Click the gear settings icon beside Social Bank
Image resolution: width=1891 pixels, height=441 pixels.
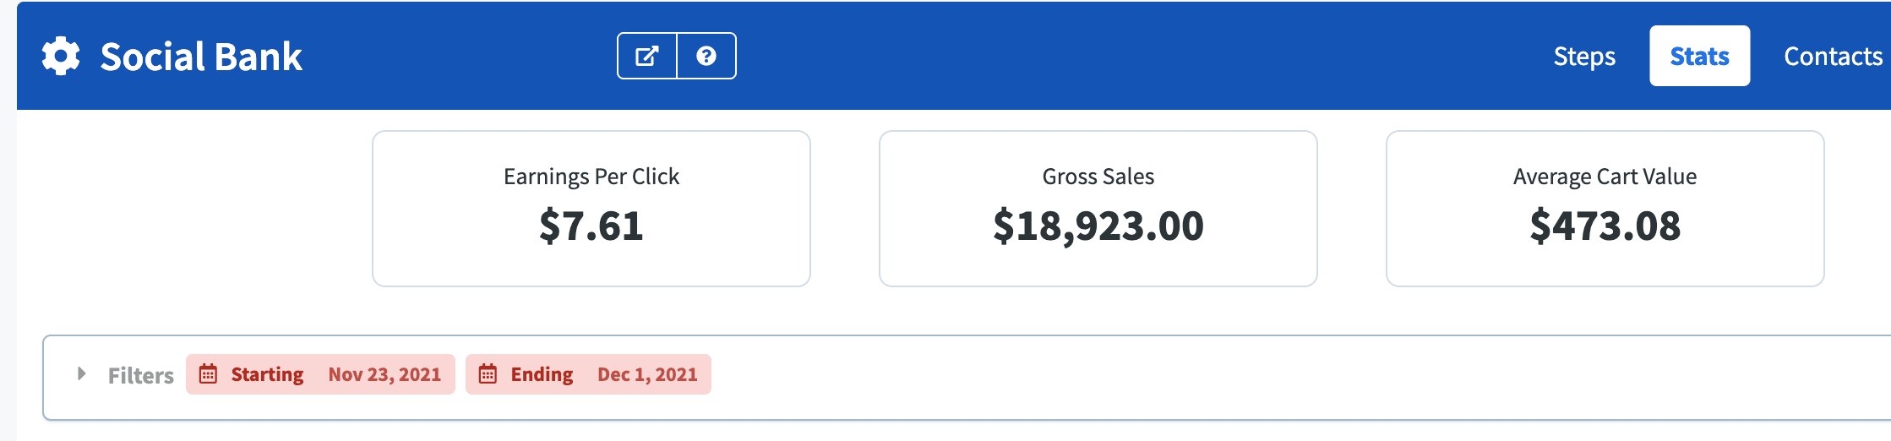tap(61, 57)
